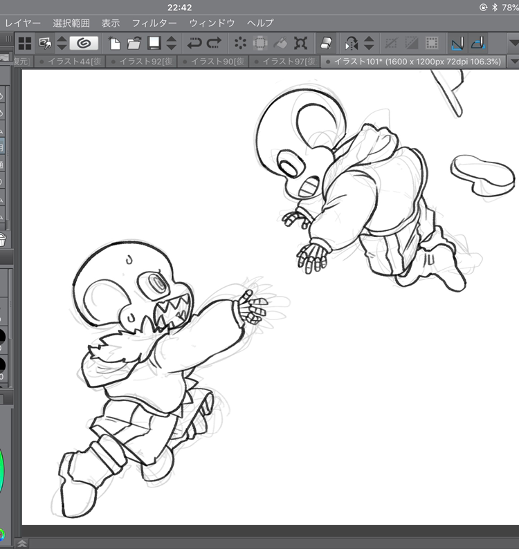
Task: Toggle Snap to Special Ruler
Action: tap(478, 44)
